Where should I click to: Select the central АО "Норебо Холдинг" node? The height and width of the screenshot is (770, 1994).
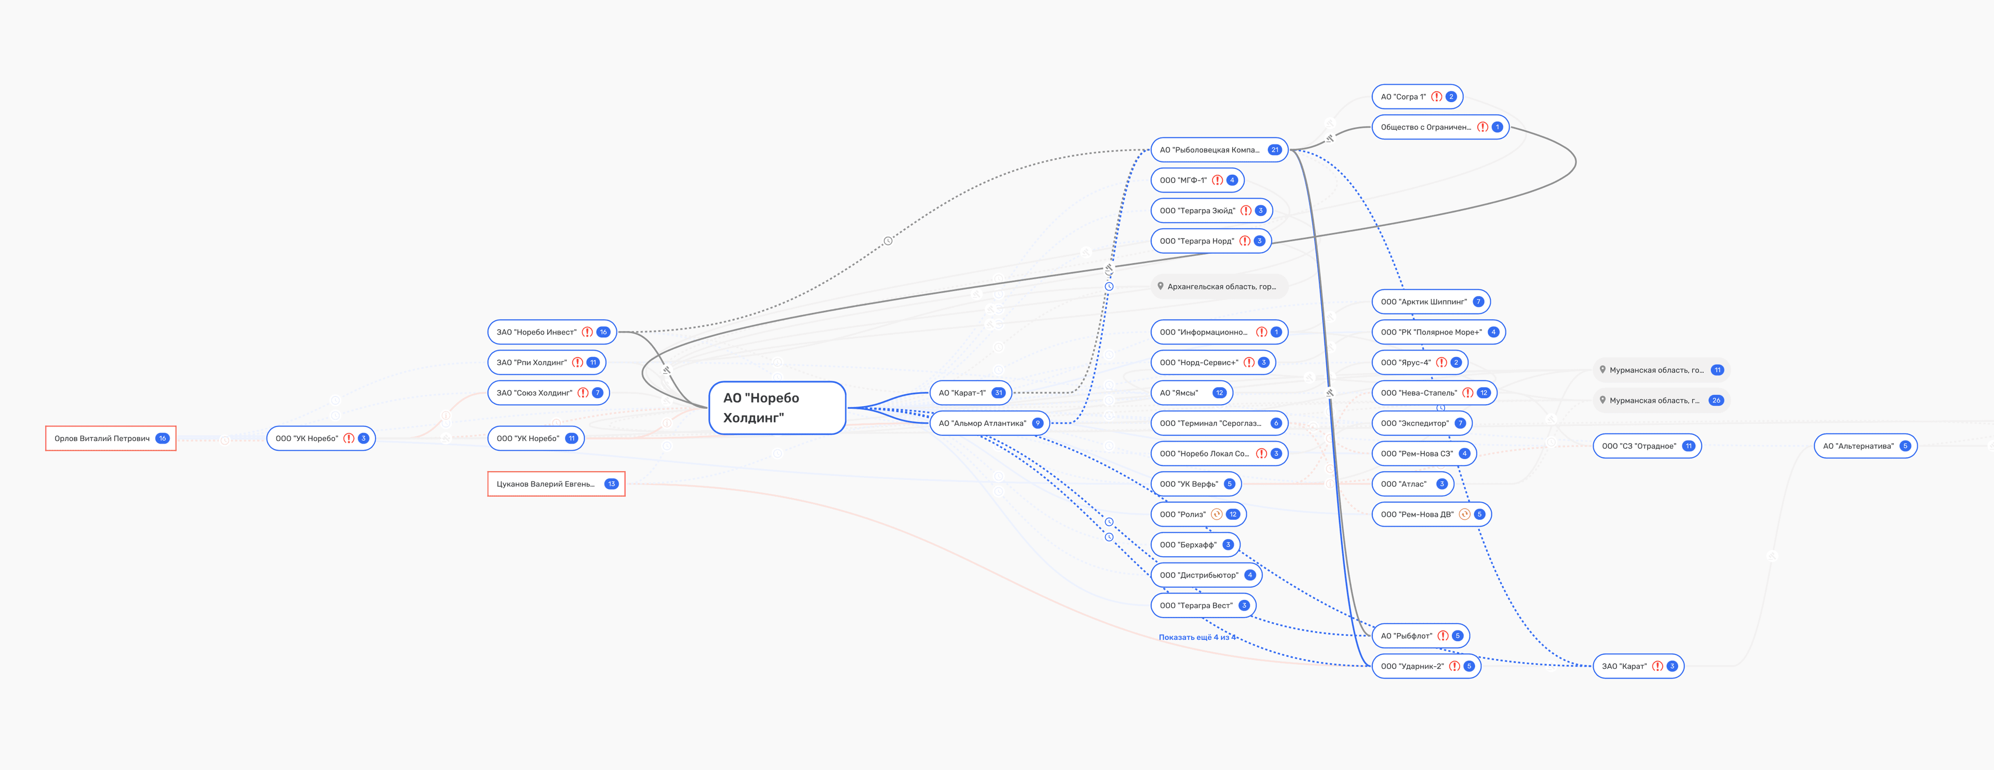click(776, 408)
